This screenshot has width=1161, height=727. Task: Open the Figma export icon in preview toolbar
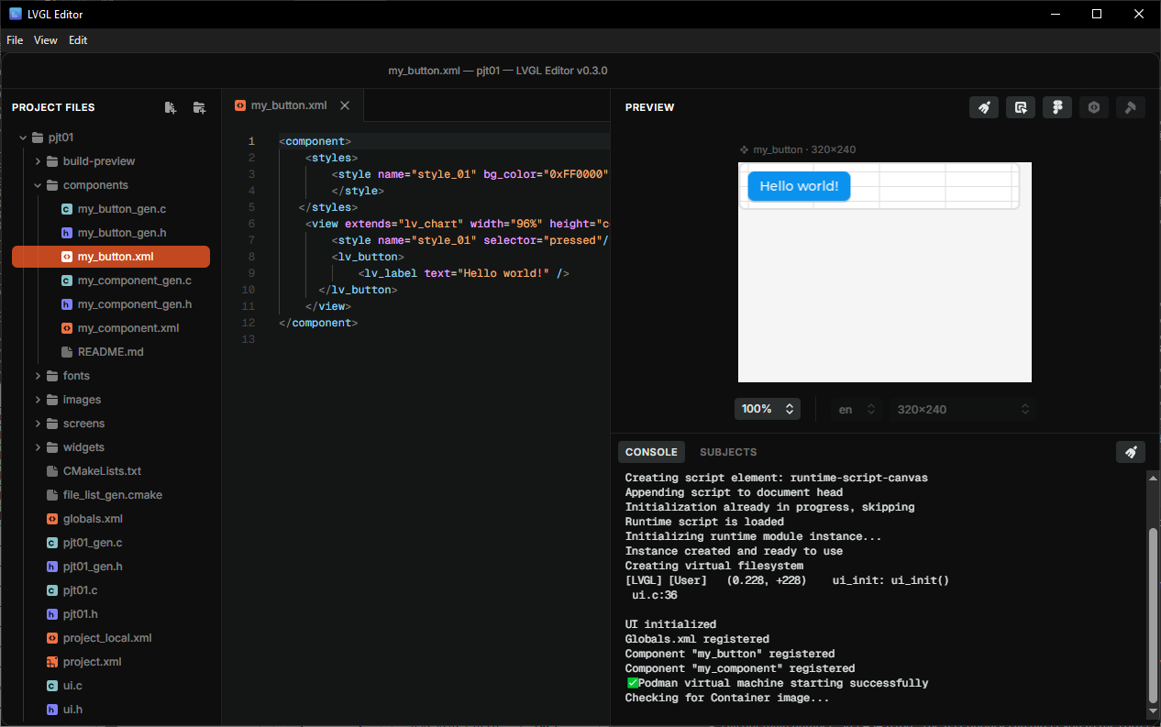pos(1057,107)
